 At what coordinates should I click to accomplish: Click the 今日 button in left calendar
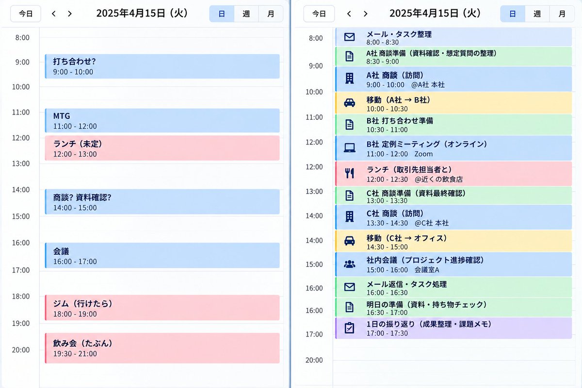pos(26,14)
